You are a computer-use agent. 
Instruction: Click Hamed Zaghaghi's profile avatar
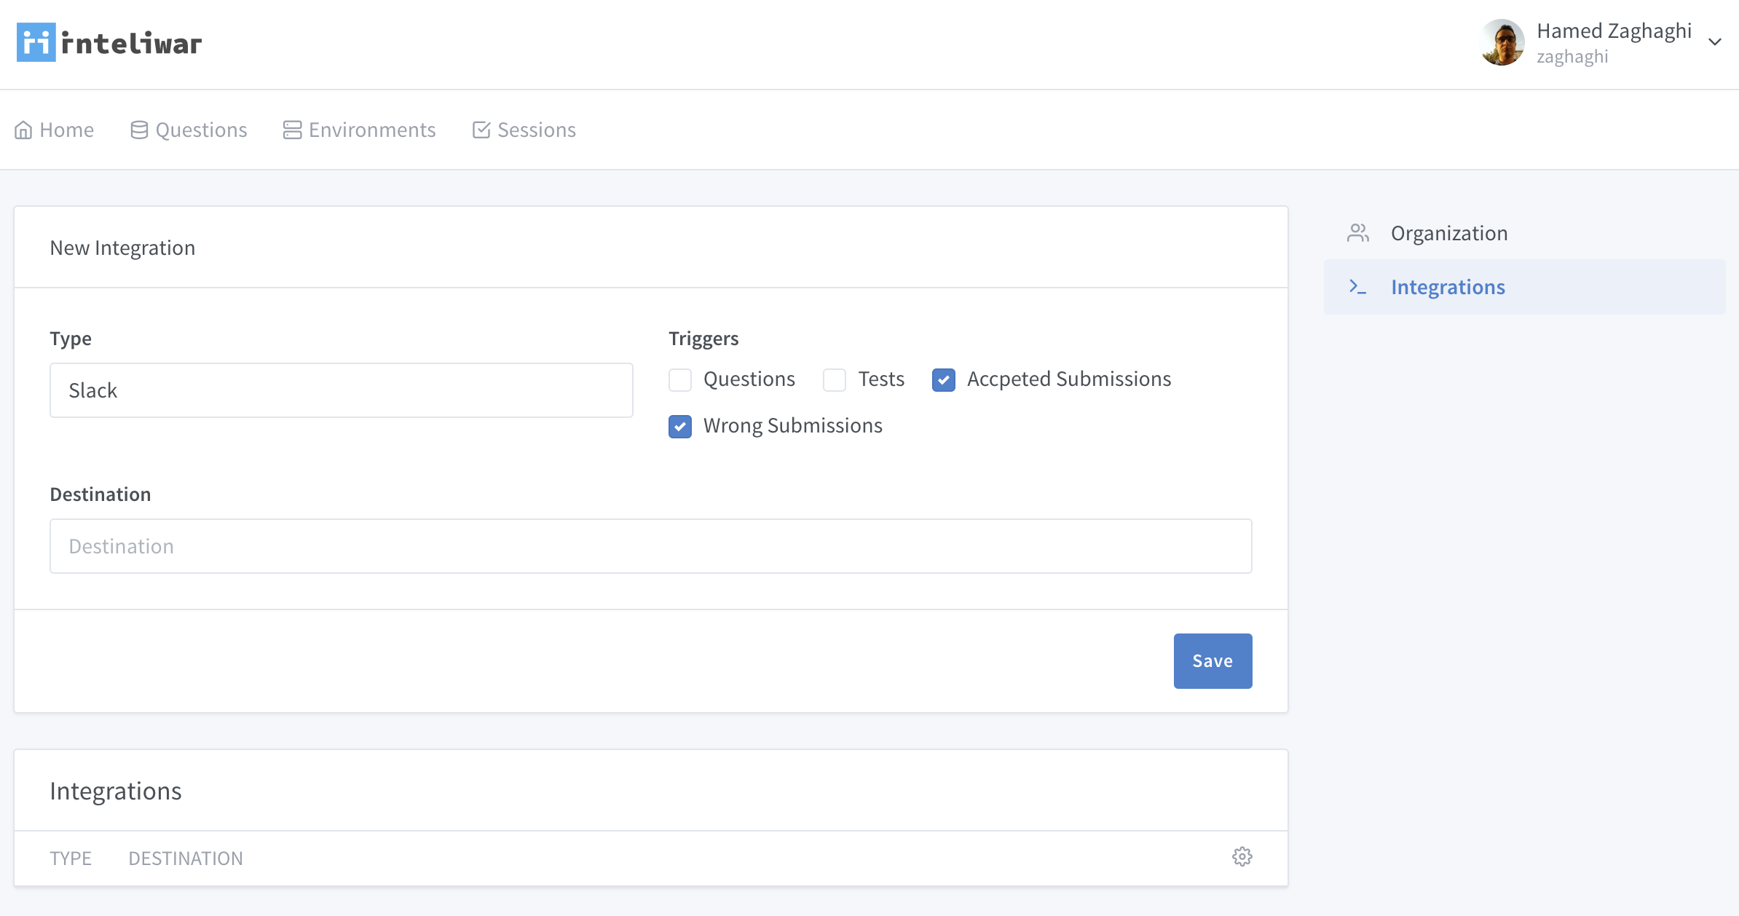click(x=1502, y=42)
